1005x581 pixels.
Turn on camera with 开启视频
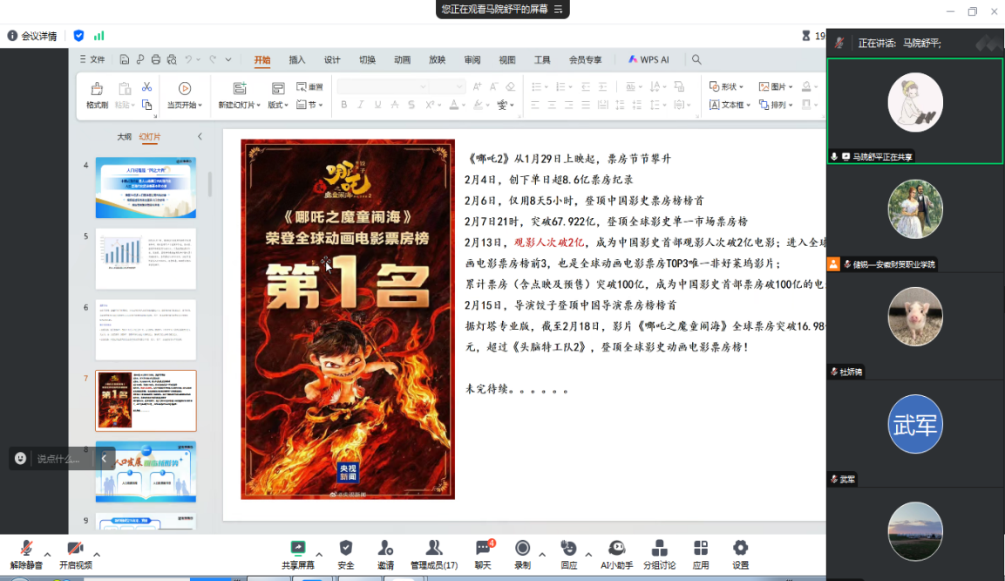[x=75, y=553]
